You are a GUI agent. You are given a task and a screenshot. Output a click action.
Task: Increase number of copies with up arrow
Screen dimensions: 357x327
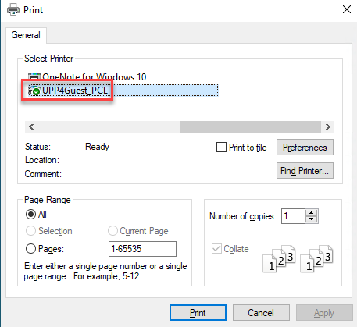pos(311,213)
